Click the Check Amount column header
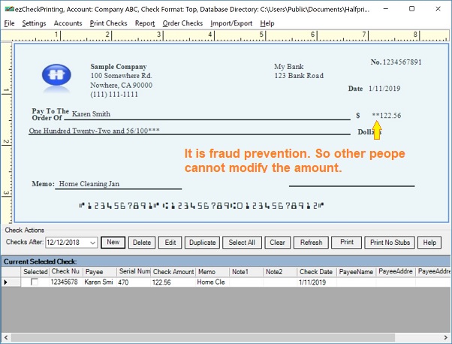Image resolution: width=452 pixels, height=344 pixels. point(173,271)
